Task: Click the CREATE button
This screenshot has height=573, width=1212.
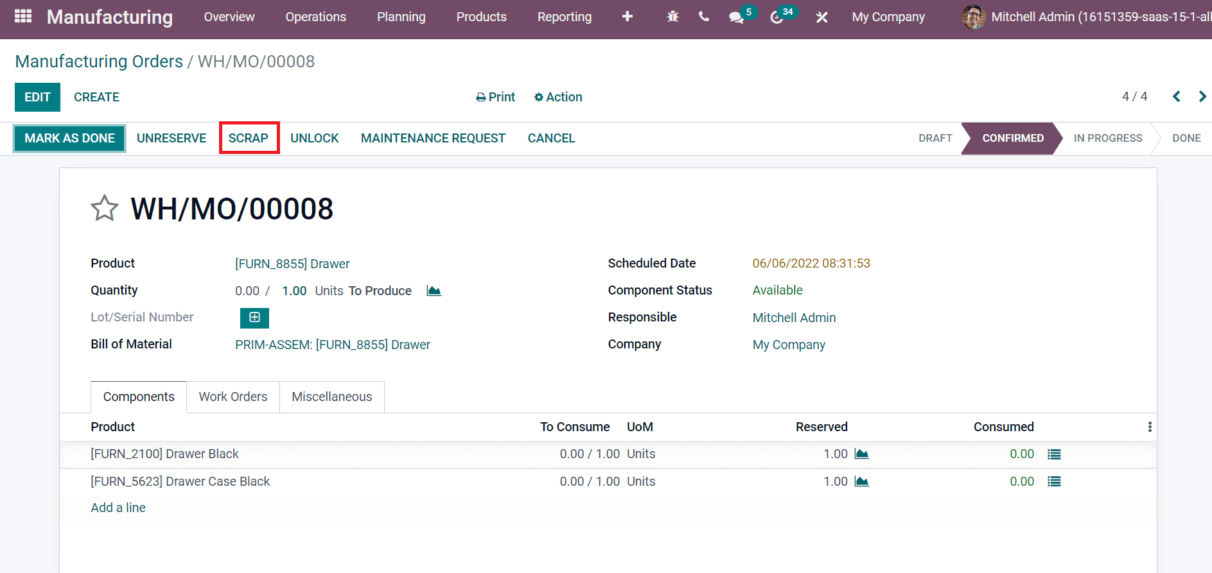Action: point(96,97)
